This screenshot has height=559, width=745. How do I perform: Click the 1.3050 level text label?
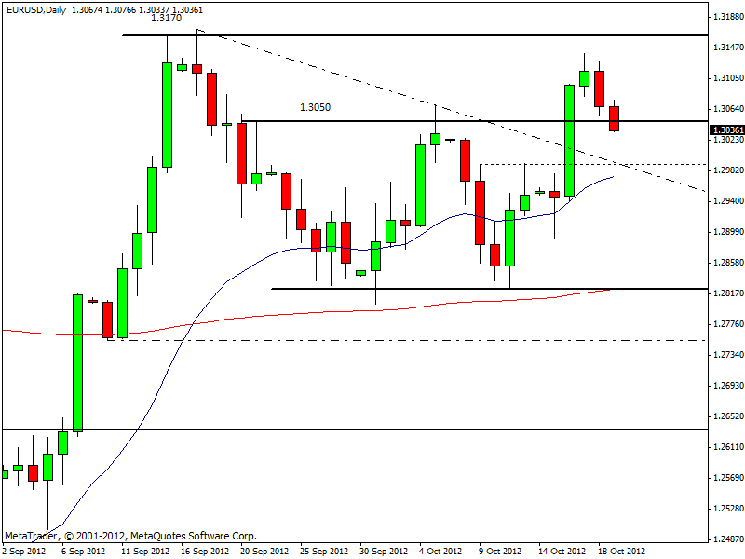coord(315,107)
